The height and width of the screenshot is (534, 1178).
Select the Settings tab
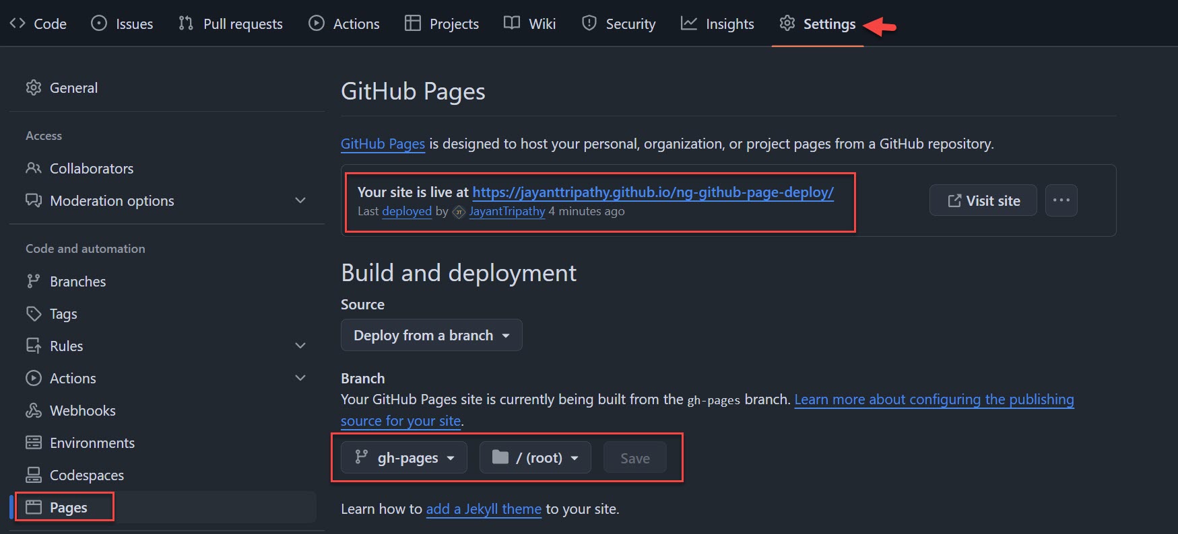point(817,24)
